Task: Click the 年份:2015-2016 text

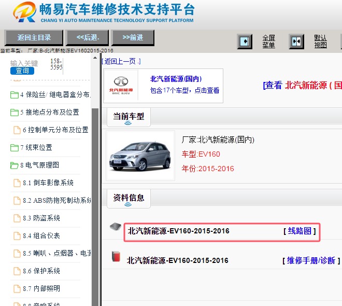Action: 208,169
